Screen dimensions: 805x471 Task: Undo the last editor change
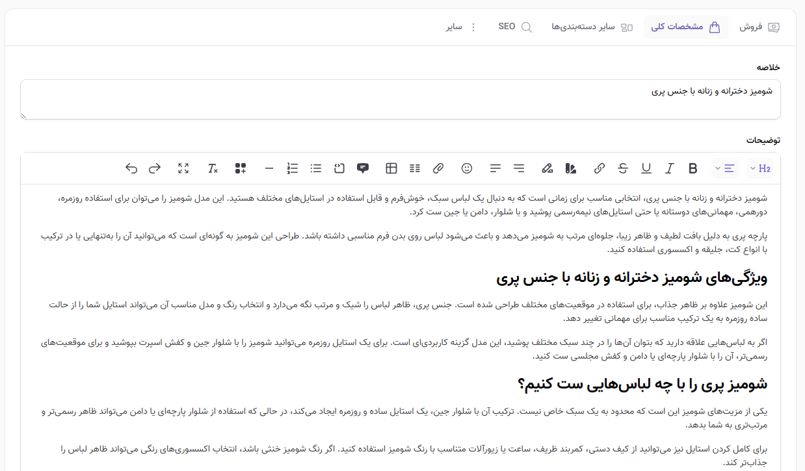[x=131, y=168]
